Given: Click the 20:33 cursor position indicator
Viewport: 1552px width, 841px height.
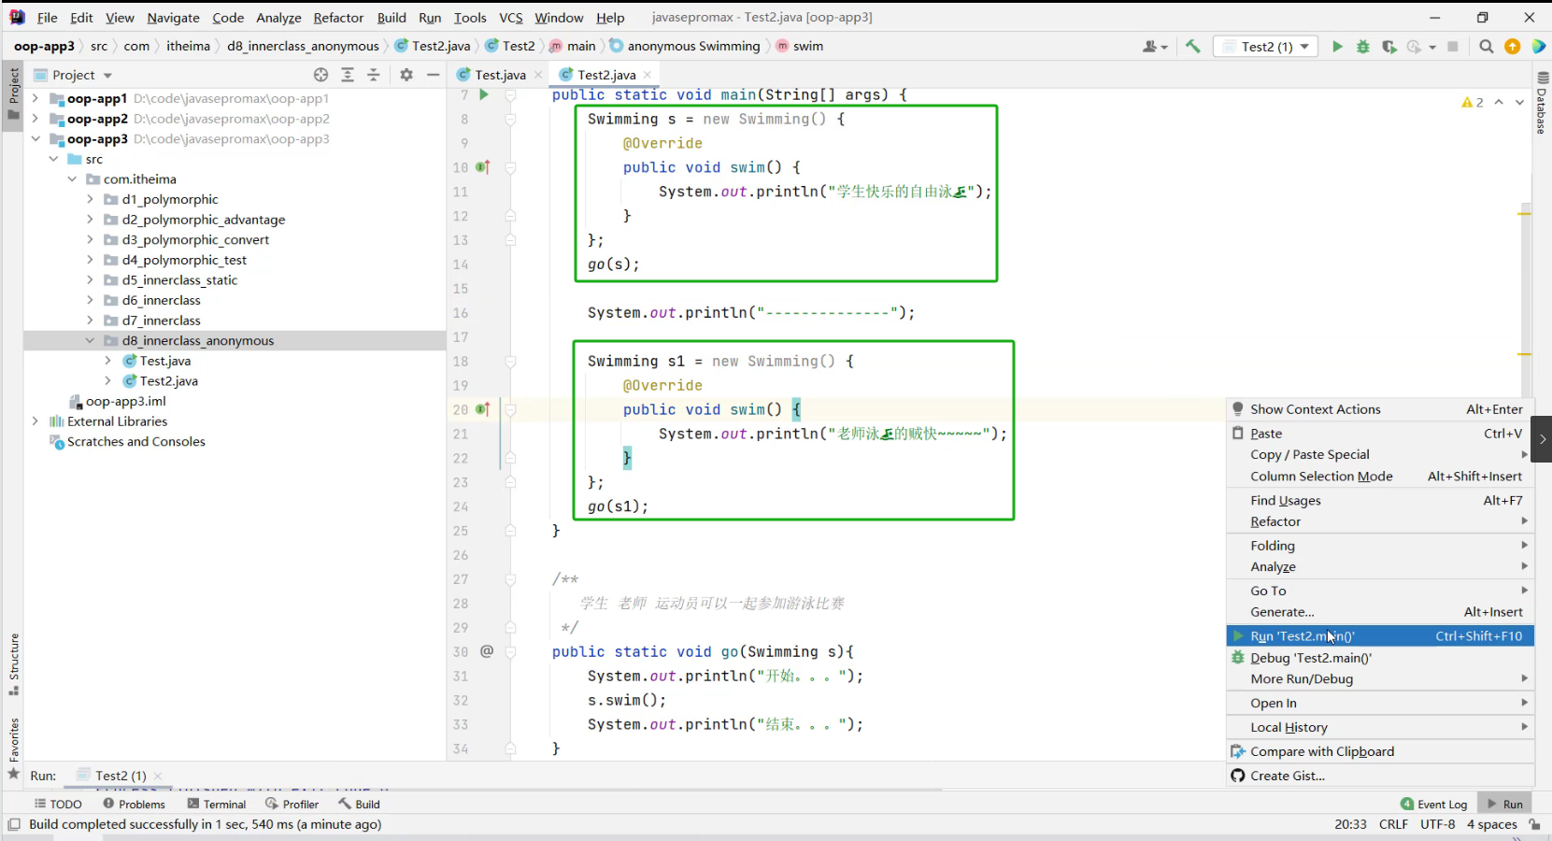Looking at the screenshot, I should 1351,824.
